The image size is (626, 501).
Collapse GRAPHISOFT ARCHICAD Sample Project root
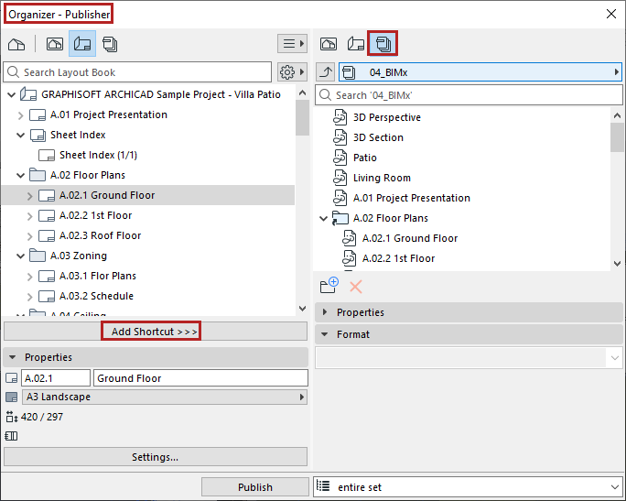click(12, 94)
